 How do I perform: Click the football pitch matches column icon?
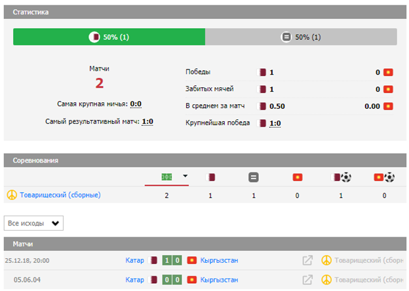(168, 176)
